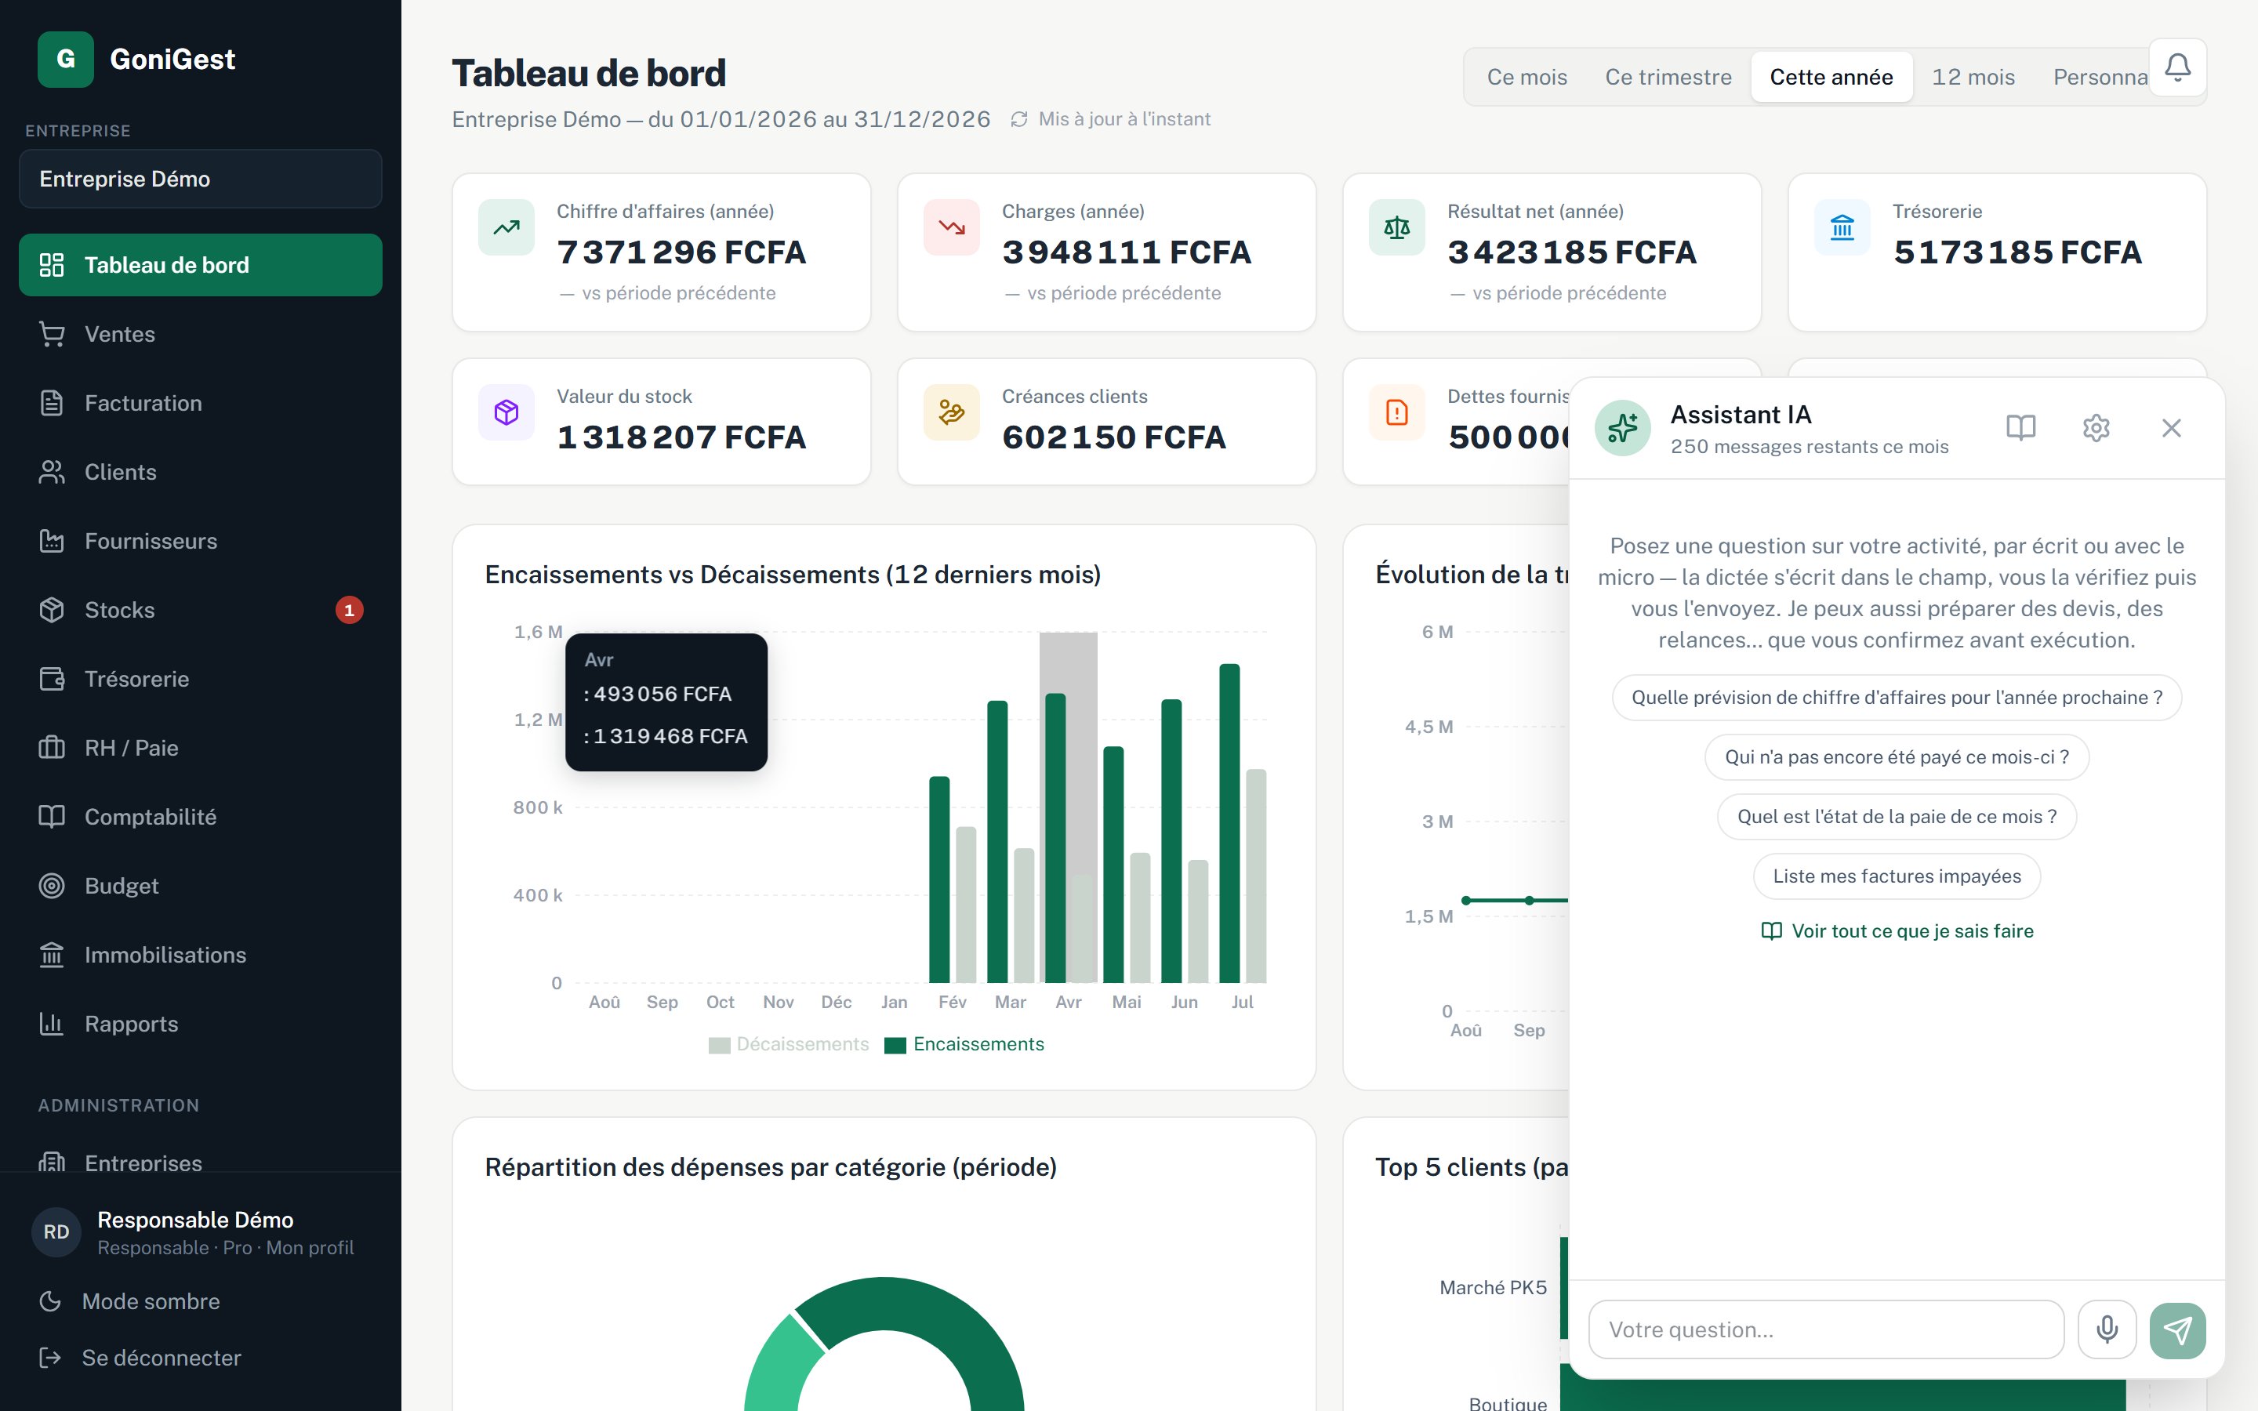Focus the 'Votre question...' input field
This screenshot has height=1411, width=2258.
click(x=1827, y=1329)
